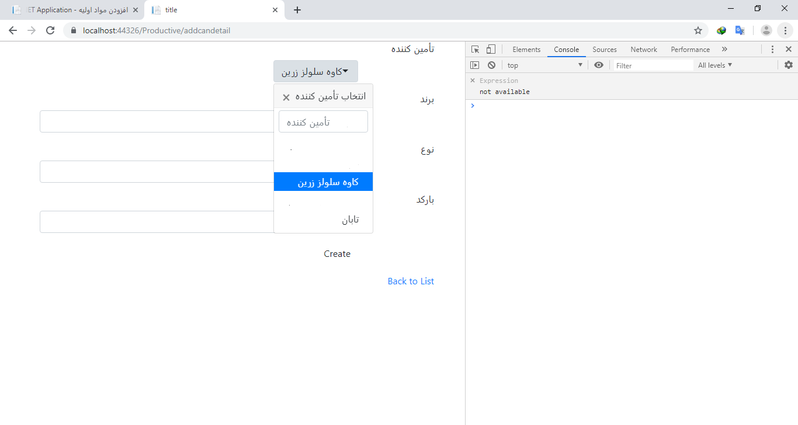Open the DevTools customize menu (three dots)
798x425 pixels.
click(772, 50)
